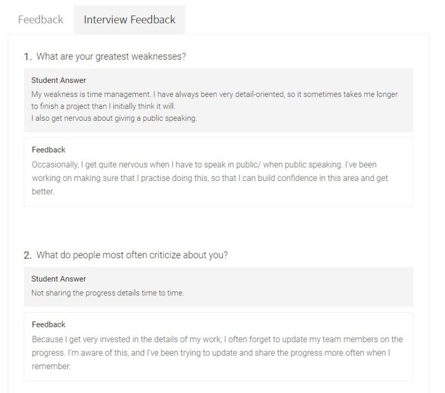Click the number 1 question marker
Image resolution: width=445 pixels, height=393 pixels.
[27, 57]
